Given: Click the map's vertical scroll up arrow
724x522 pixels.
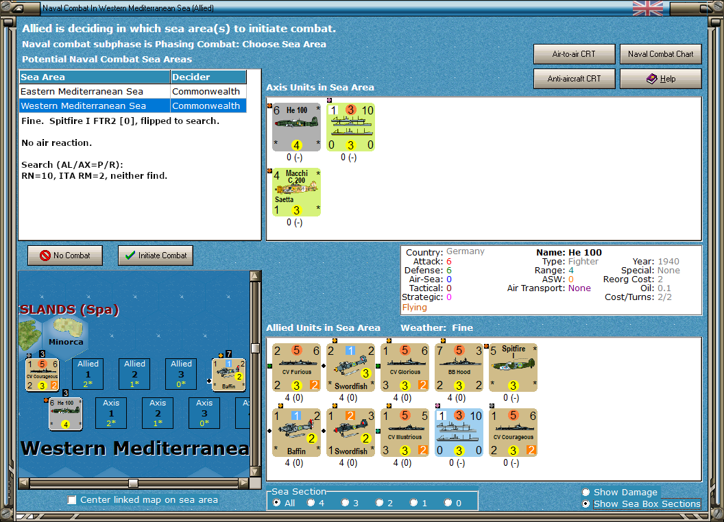Looking at the screenshot, I should (x=255, y=276).
